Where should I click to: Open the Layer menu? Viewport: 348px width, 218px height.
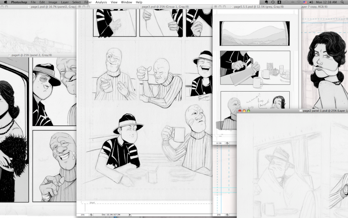(65, 2)
